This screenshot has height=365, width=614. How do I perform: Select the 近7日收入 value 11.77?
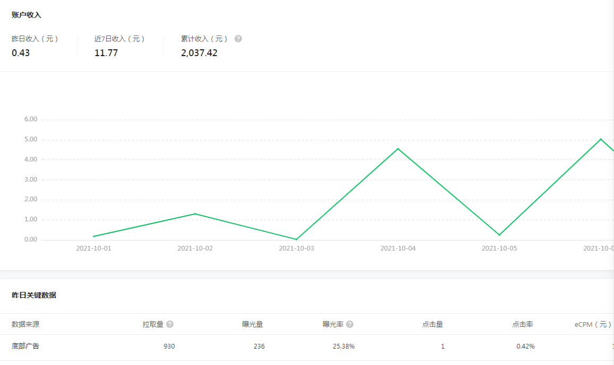tap(106, 53)
